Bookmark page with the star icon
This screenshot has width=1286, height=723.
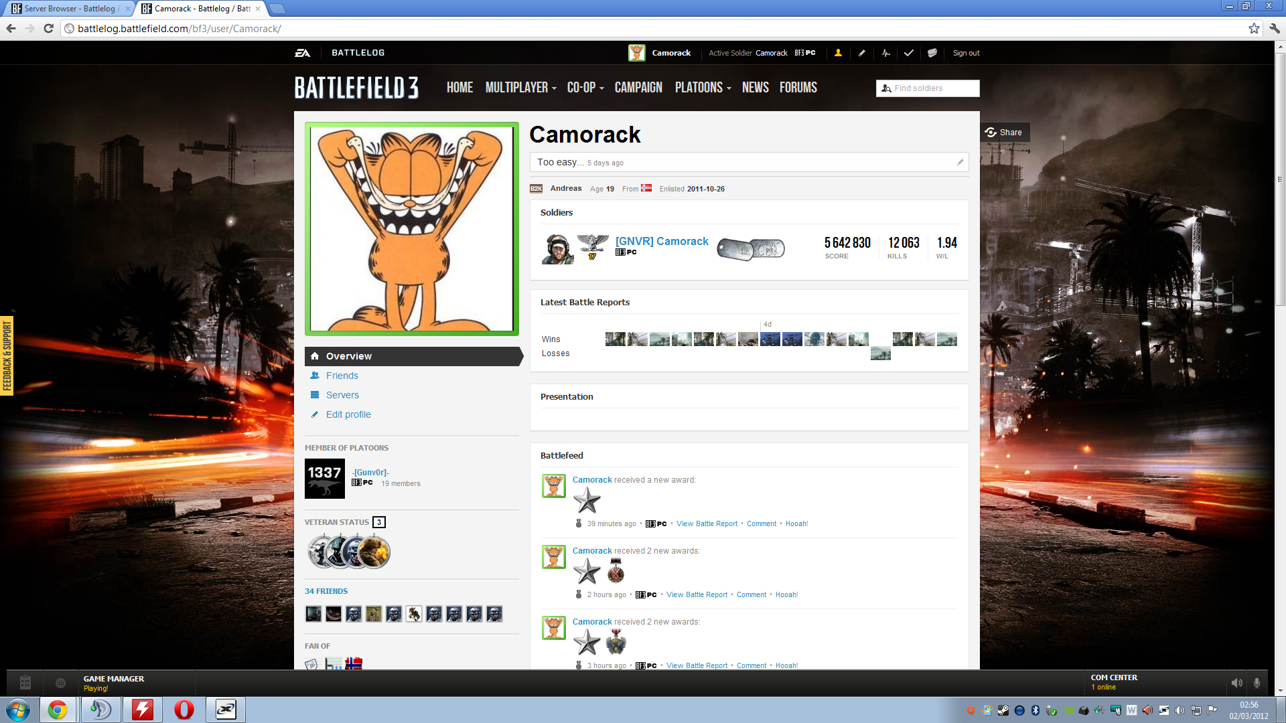(1254, 28)
